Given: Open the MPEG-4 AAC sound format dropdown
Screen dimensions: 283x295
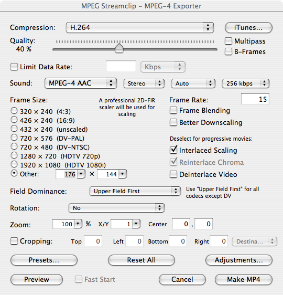Looking at the screenshot, I should click(81, 83).
